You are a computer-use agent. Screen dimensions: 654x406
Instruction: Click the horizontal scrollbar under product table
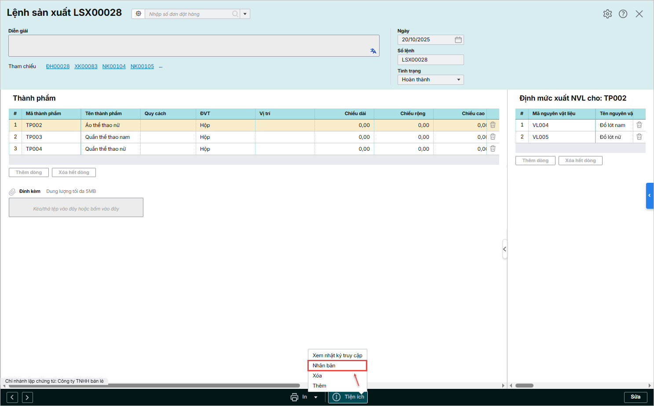154,386
